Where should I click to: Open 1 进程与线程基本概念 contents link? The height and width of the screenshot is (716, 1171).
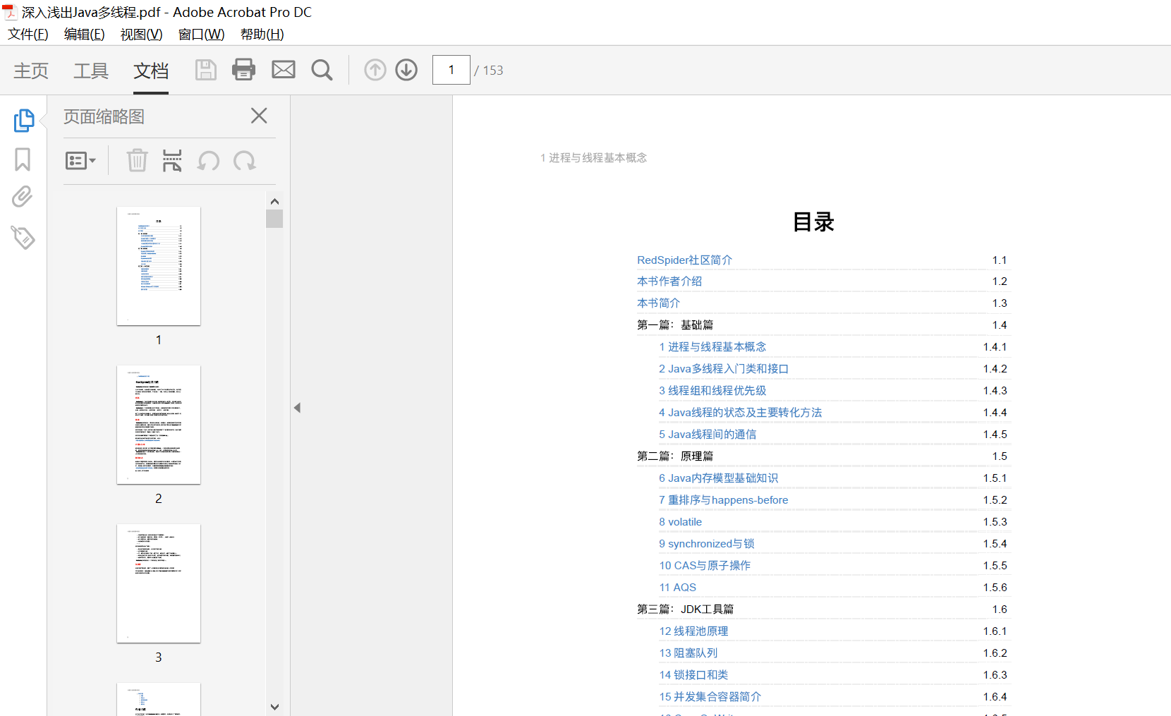[712, 347]
